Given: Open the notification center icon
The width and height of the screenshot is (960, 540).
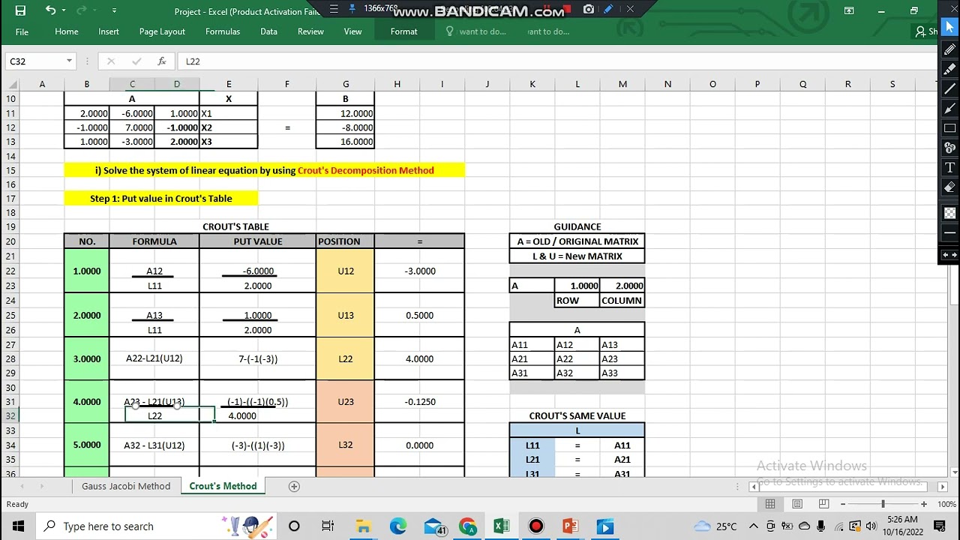Looking at the screenshot, I should click(x=940, y=526).
